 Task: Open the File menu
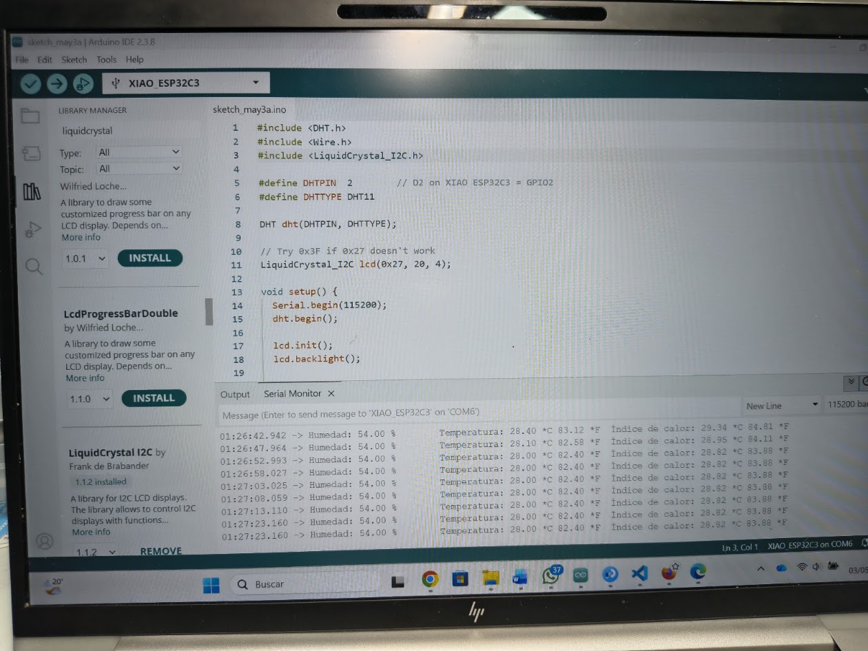22,60
